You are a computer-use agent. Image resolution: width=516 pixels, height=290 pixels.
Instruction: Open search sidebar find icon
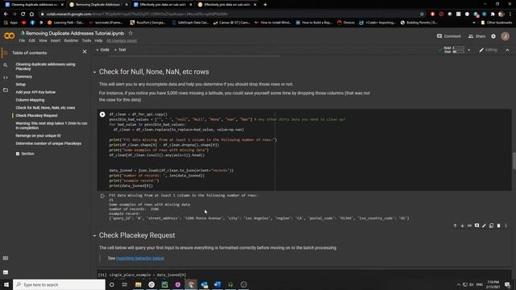(x=6, y=65)
